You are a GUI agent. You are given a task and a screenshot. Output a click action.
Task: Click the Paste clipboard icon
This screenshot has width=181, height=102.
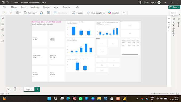pos(4,13)
